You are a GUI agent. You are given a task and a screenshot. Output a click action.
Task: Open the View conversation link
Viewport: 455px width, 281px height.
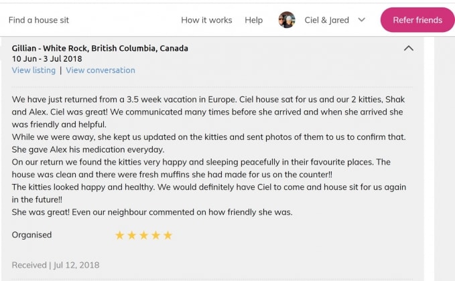coord(101,70)
